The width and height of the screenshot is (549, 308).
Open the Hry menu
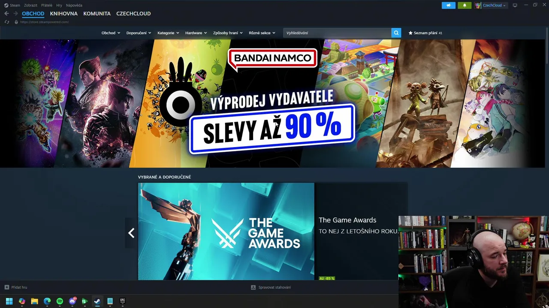pyautogui.click(x=59, y=6)
